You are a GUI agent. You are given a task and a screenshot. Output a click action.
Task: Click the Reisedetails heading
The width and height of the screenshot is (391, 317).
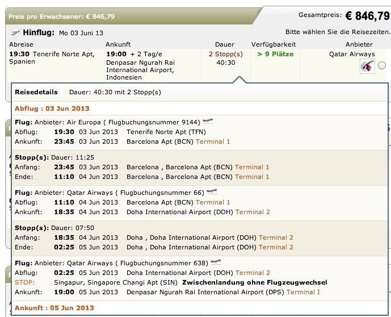(36, 92)
